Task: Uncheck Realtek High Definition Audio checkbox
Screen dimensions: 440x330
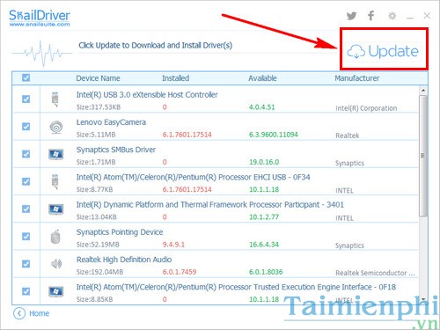Action: [x=26, y=264]
